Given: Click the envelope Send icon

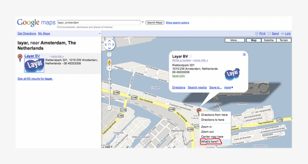Looking at the screenshot, I should (269, 34).
